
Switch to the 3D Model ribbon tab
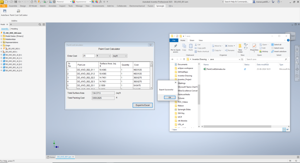click(33, 6)
